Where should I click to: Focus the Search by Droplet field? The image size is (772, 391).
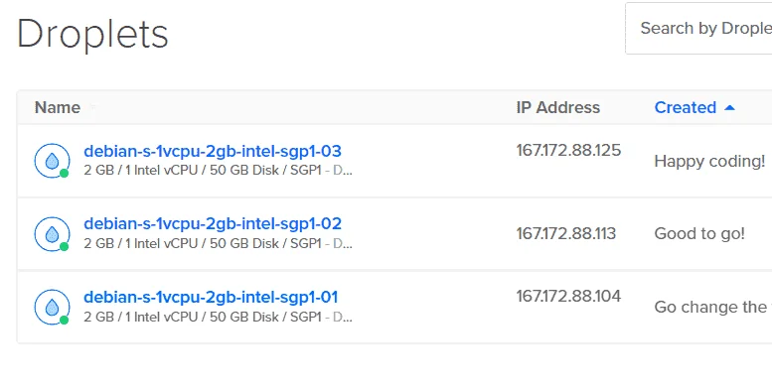click(x=698, y=29)
